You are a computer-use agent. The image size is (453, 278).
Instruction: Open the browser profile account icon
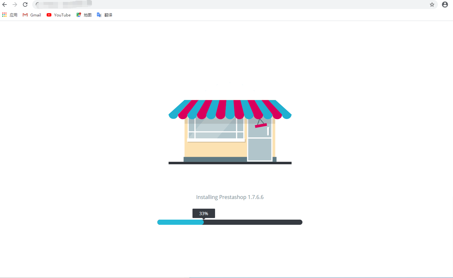(445, 5)
